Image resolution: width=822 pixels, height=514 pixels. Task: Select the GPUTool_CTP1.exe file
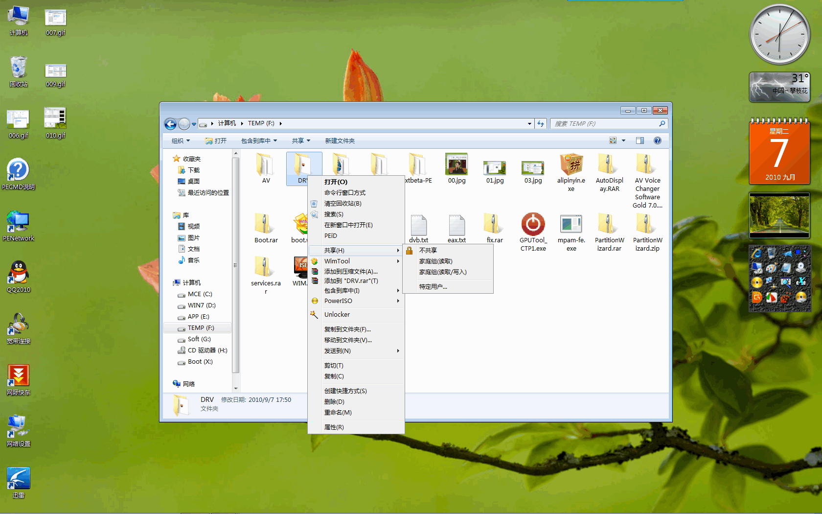click(x=533, y=232)
